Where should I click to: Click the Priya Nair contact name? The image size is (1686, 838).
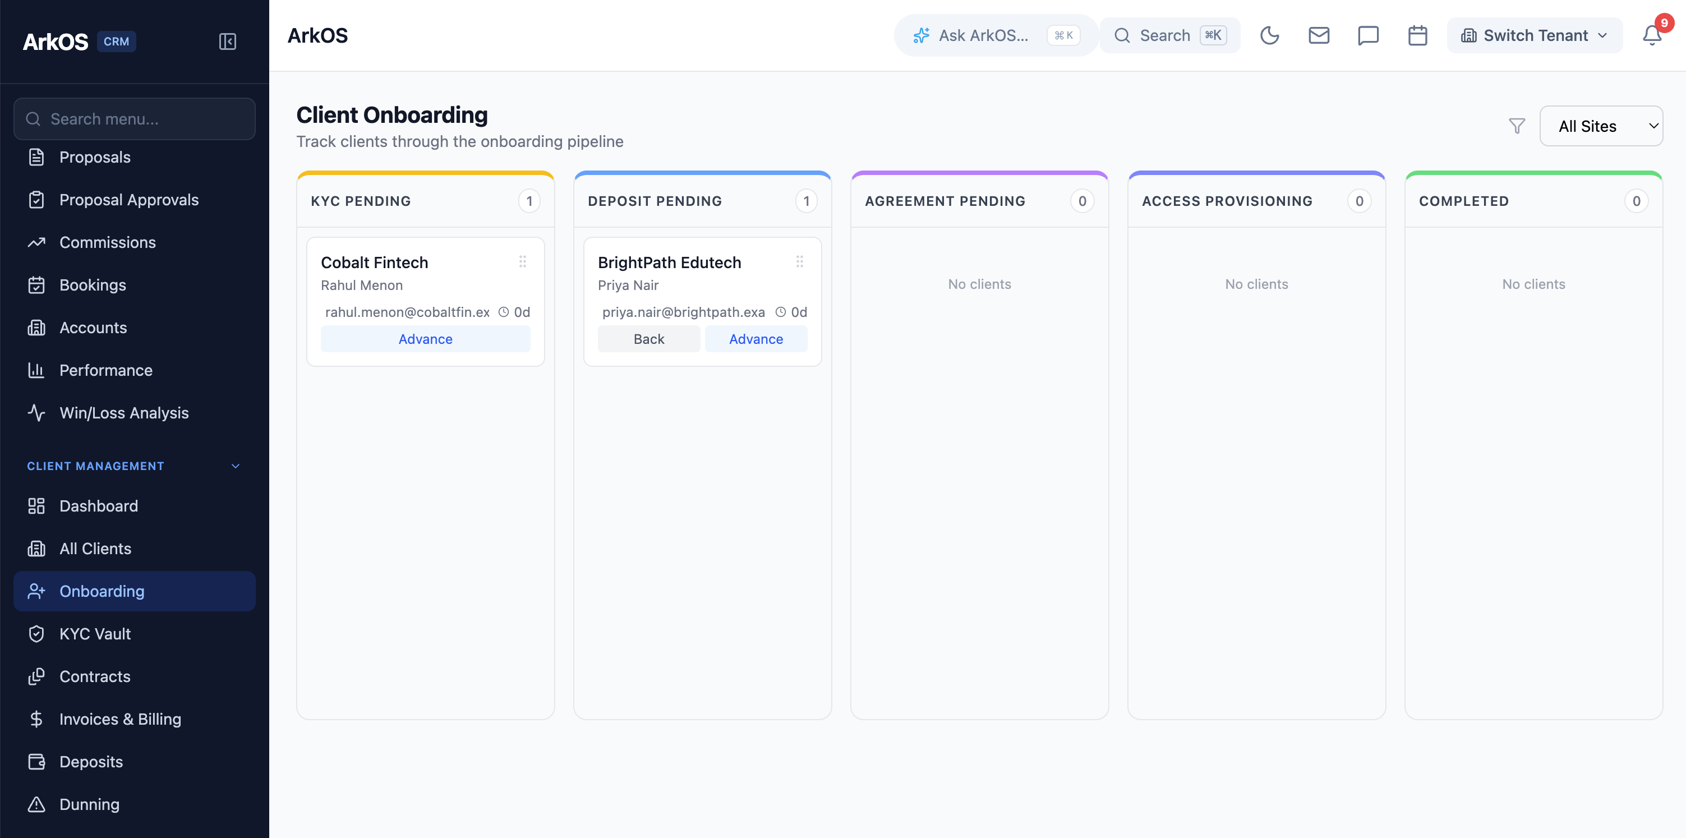point(628,286)
